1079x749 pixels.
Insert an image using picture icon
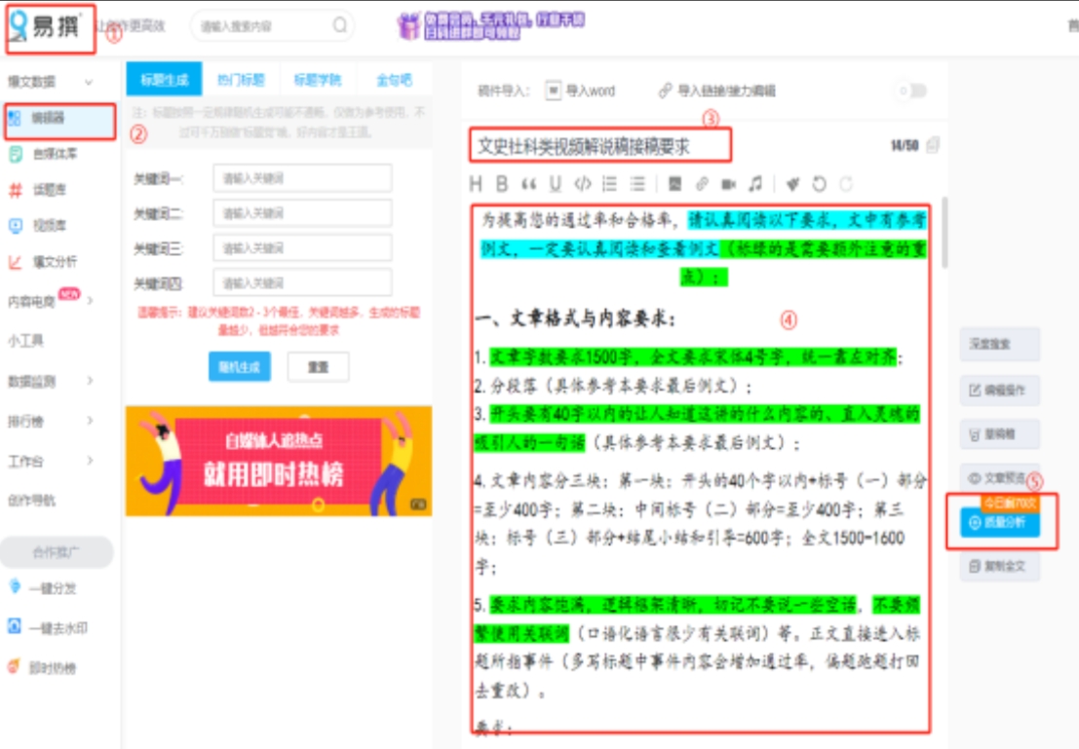674,183
